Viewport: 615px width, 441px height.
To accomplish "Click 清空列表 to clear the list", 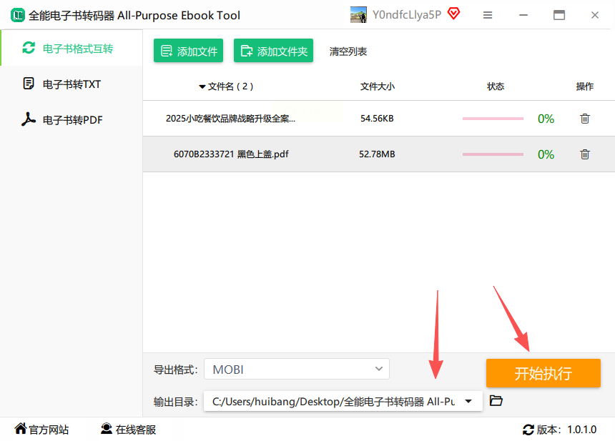I will pyautogui.click(x=348, y=51).
